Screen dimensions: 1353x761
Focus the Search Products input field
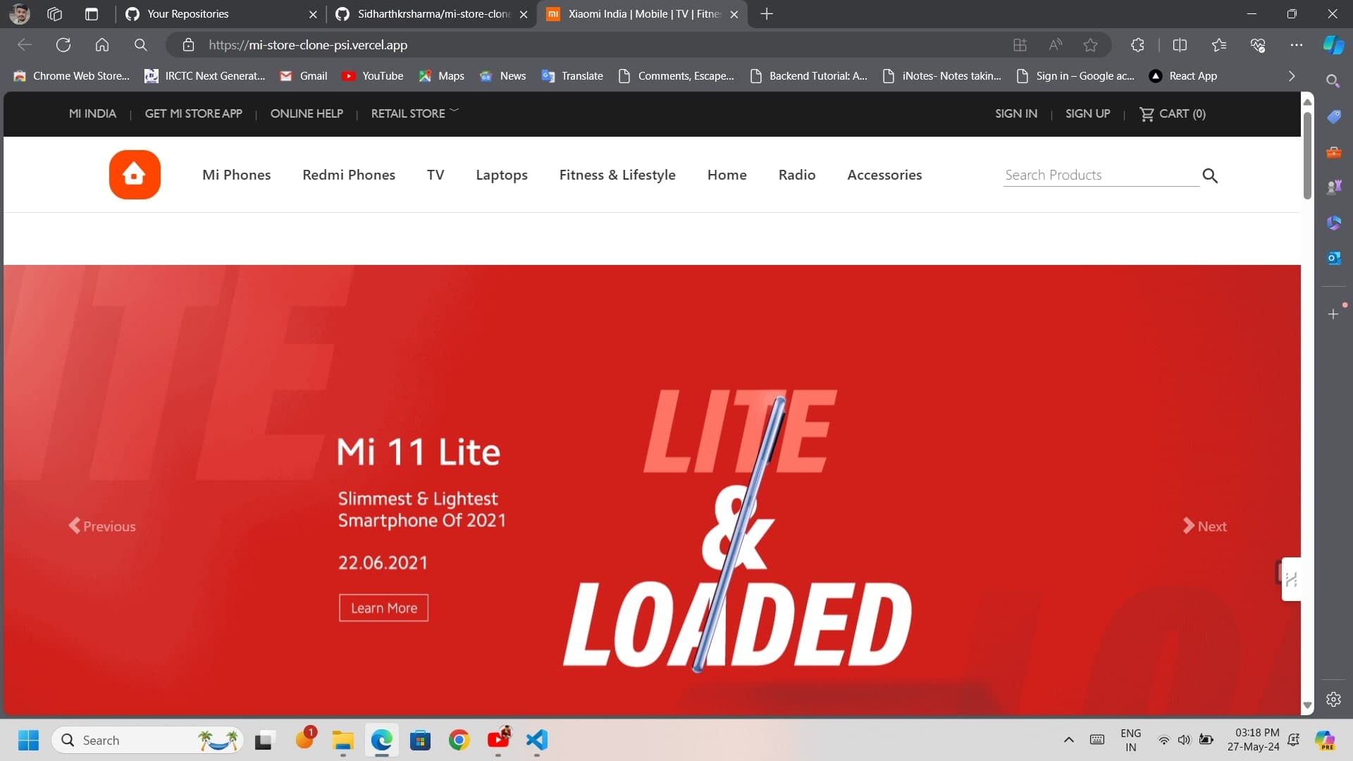pos(1101,175)
